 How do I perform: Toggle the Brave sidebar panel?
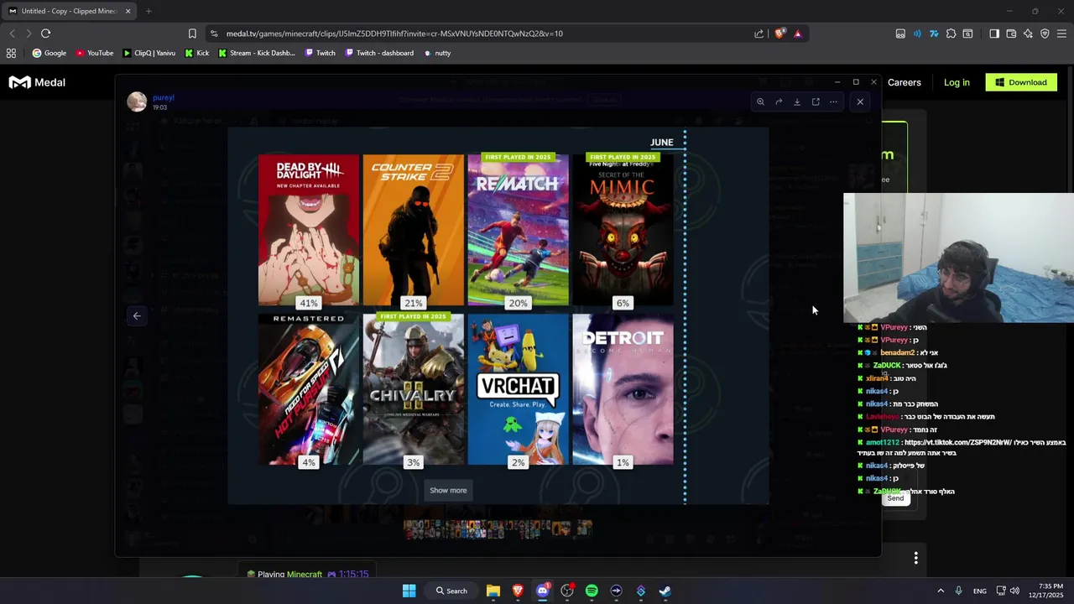pos(994,34)
